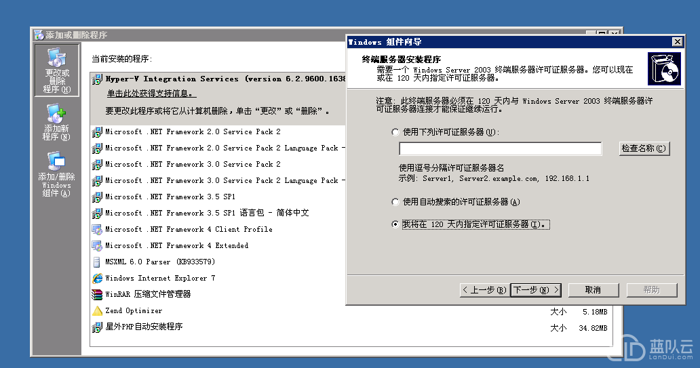Click icon of .NET 3.5 SP1 语言包
The image size is (700, 368).
[x=97, y=213]
